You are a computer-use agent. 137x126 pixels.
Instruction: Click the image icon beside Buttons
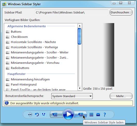click(x=8, y=32)
